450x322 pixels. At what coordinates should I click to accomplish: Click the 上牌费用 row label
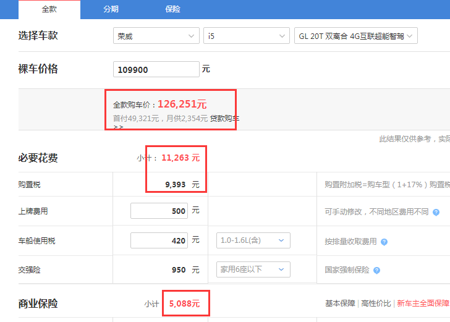pos(33,211)
